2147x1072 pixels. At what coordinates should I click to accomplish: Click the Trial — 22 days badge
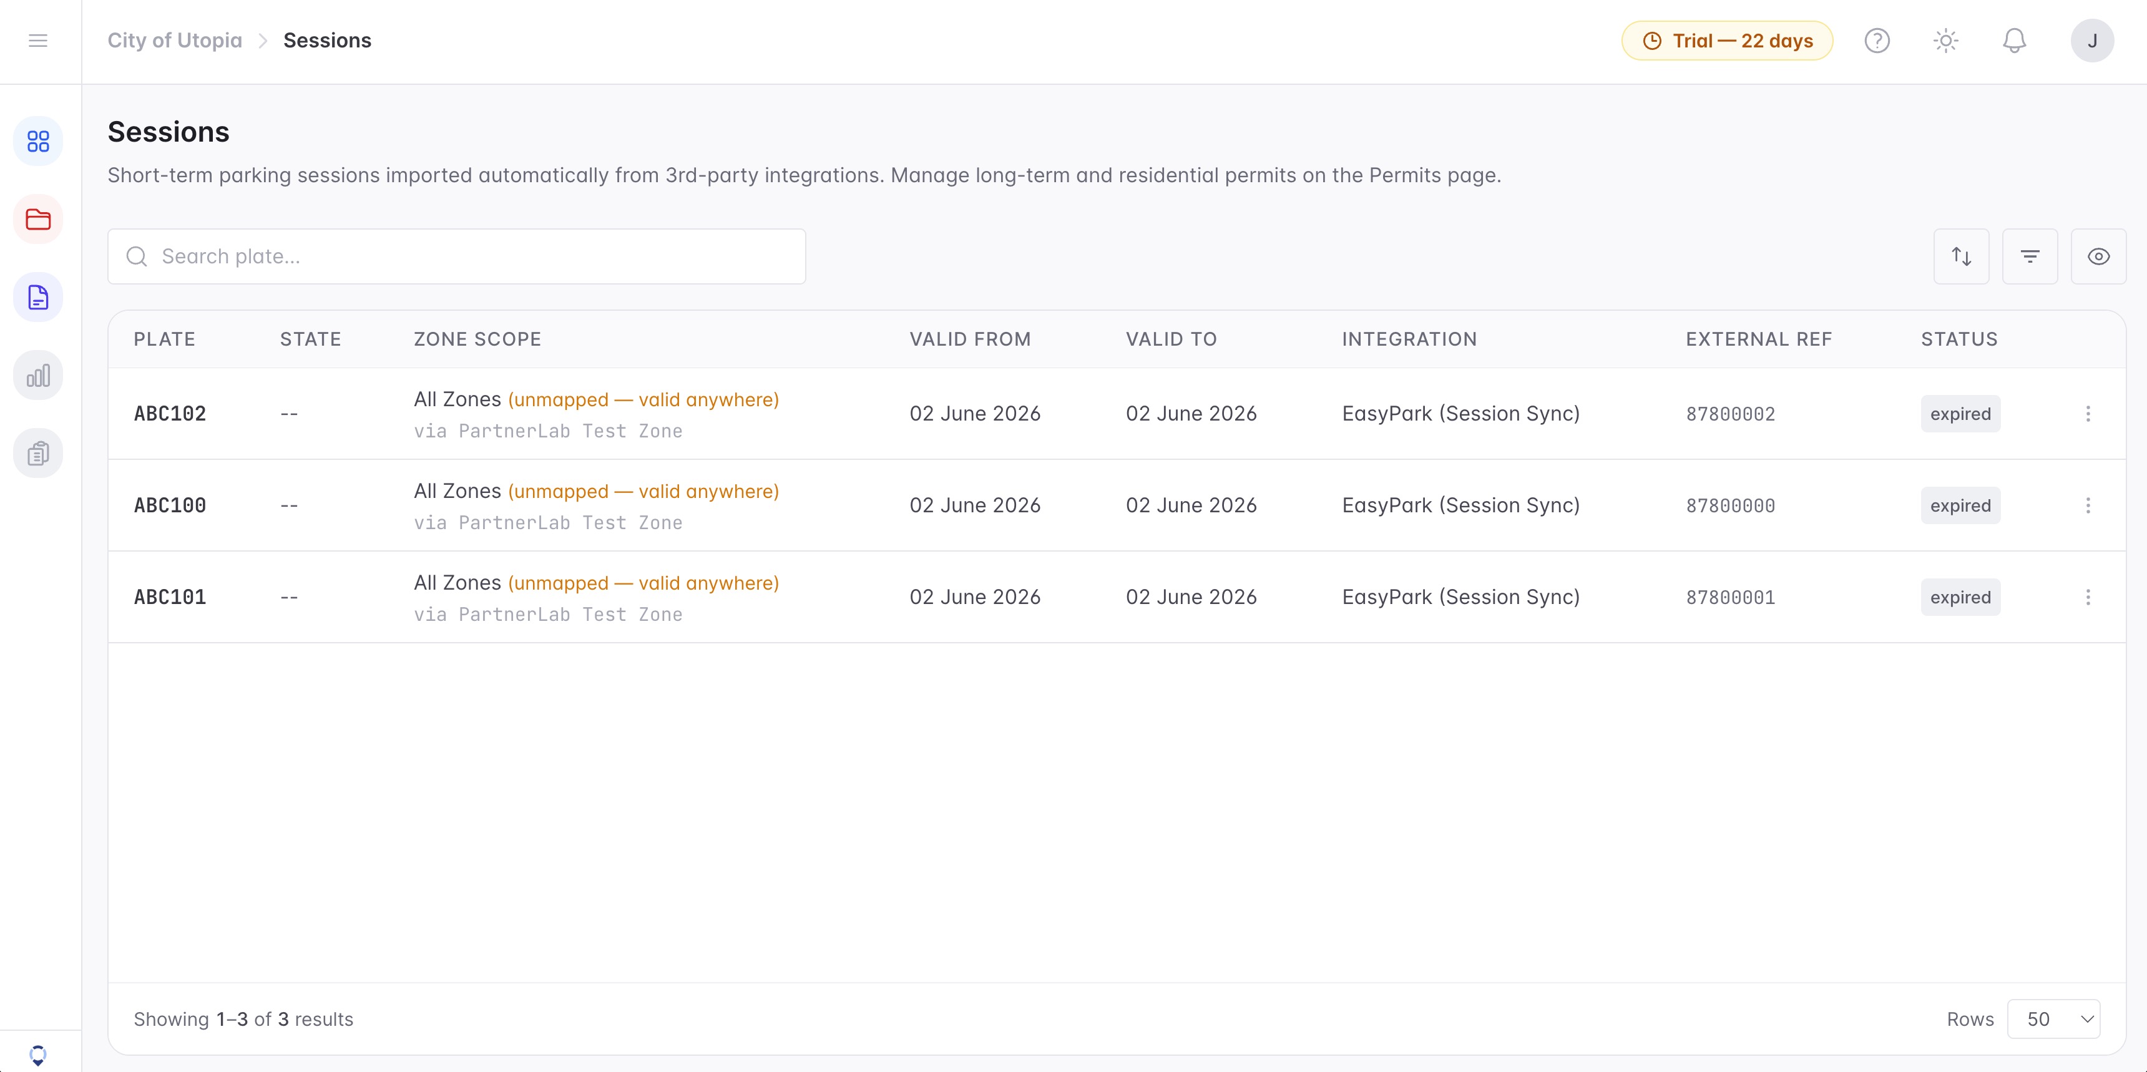[1727, 41]
